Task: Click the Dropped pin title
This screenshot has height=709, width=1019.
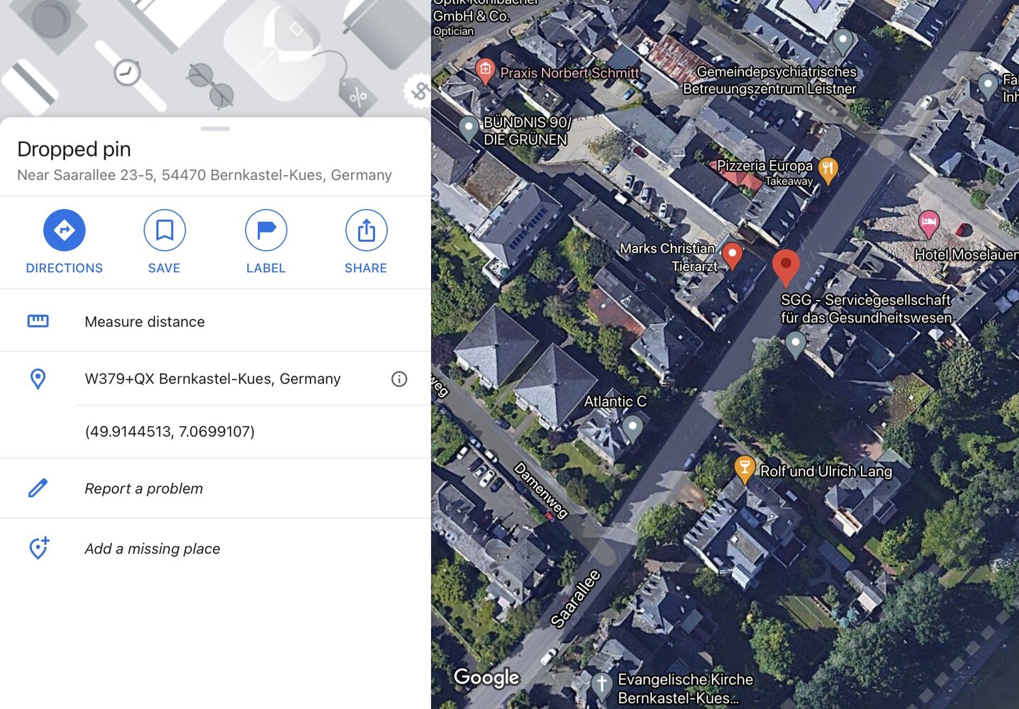Action: [x=74, y=149]
